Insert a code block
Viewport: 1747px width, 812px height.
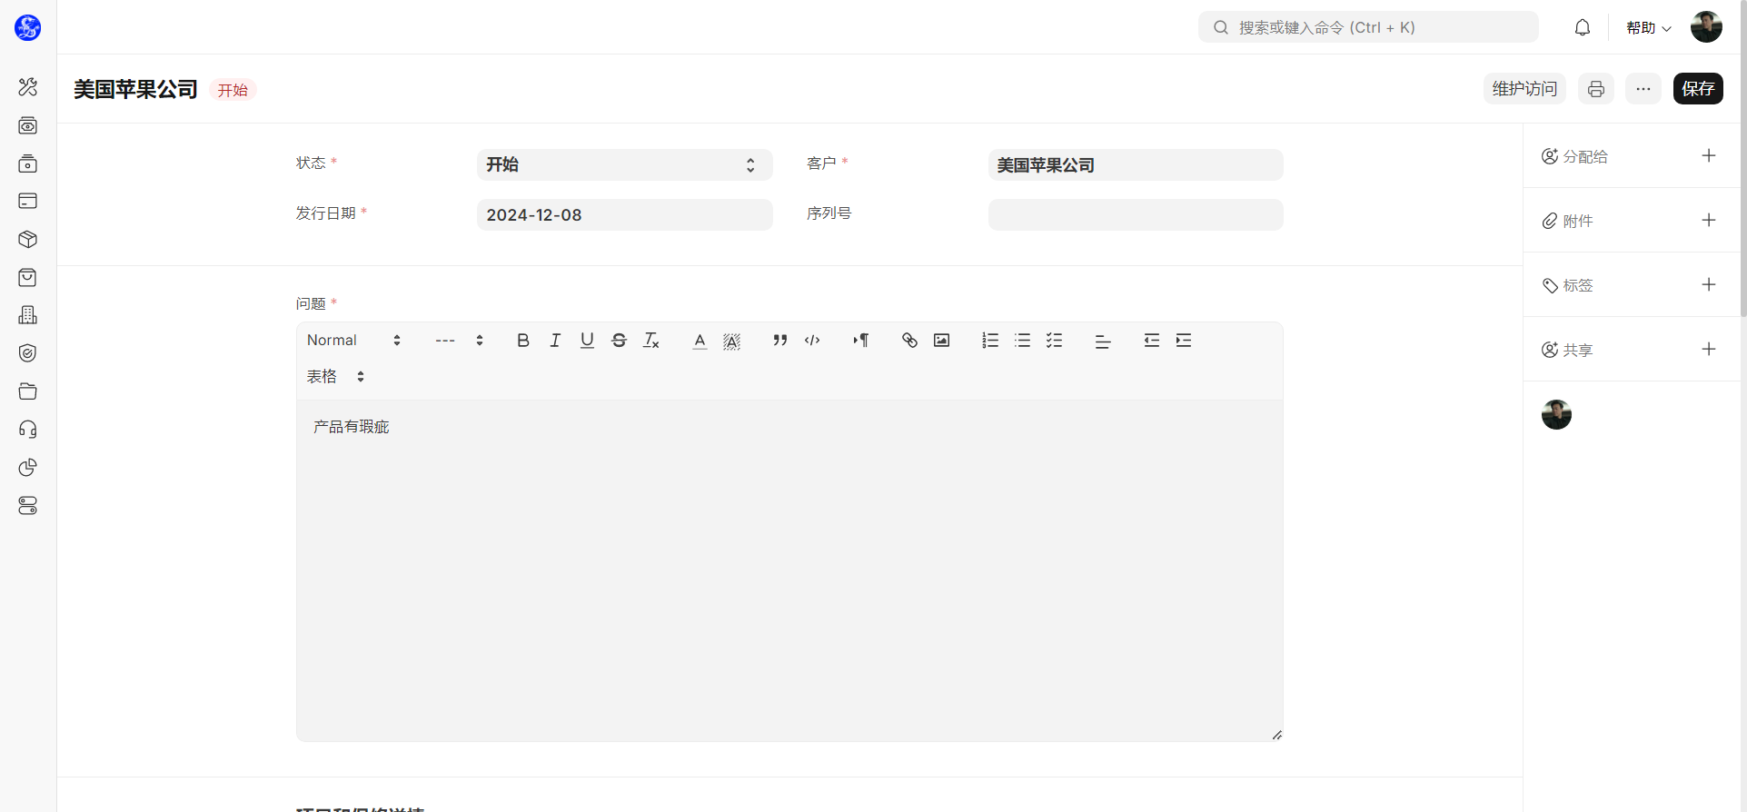pos(812,341)
